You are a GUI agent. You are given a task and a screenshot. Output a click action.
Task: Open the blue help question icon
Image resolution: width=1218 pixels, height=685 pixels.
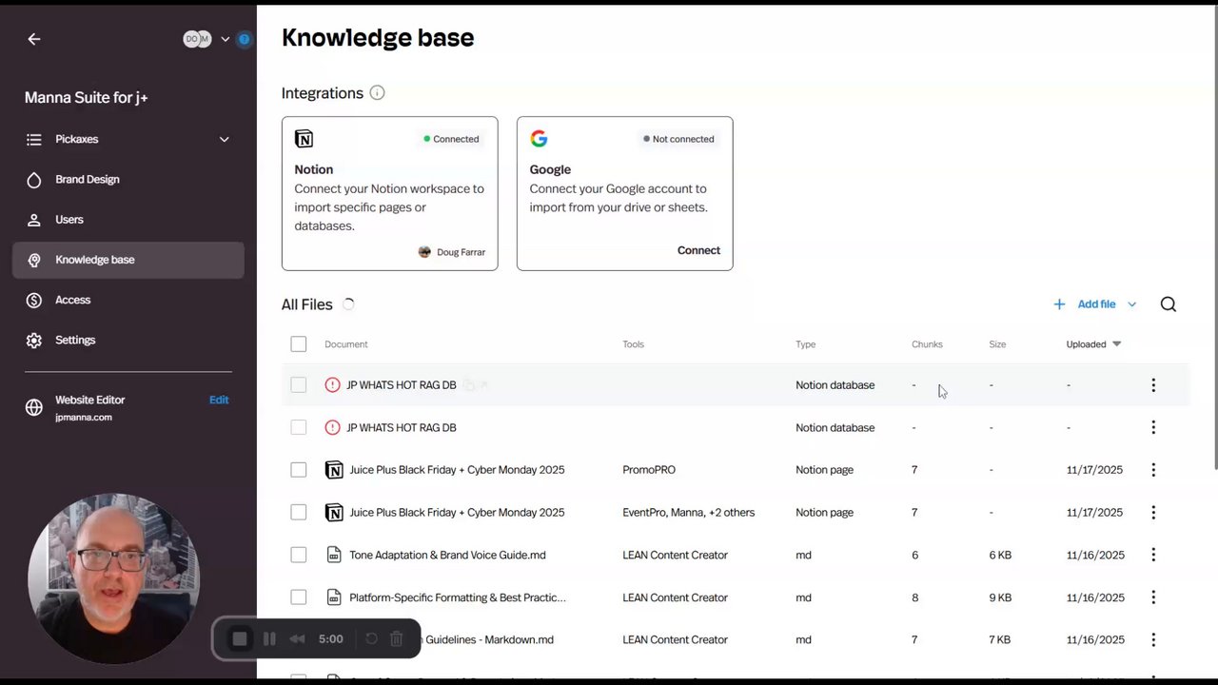tap(245, 39)
